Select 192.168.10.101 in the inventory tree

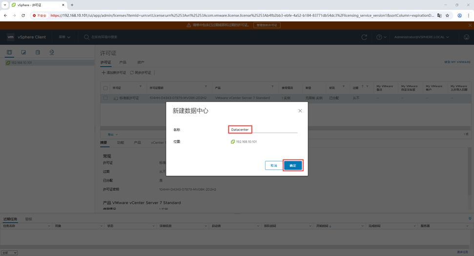[x=21, y=63]
